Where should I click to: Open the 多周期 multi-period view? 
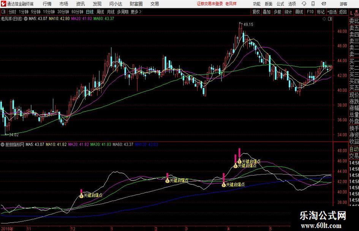(123, 12)
